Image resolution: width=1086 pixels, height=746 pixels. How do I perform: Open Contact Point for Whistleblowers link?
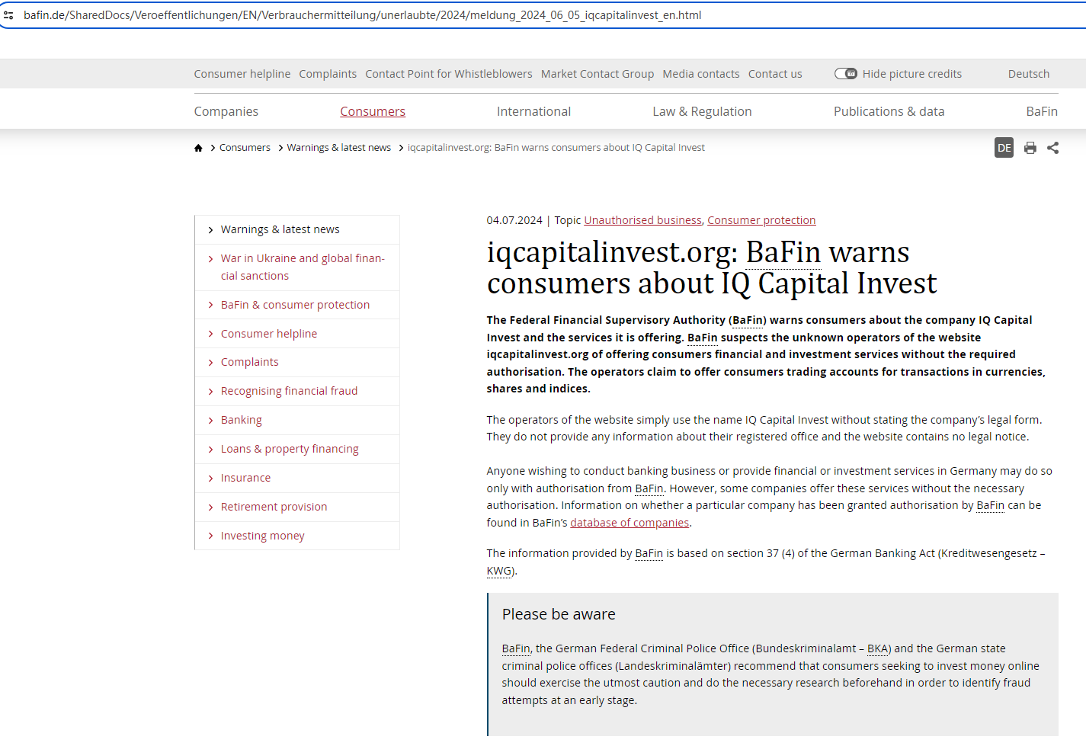[449, 74]
